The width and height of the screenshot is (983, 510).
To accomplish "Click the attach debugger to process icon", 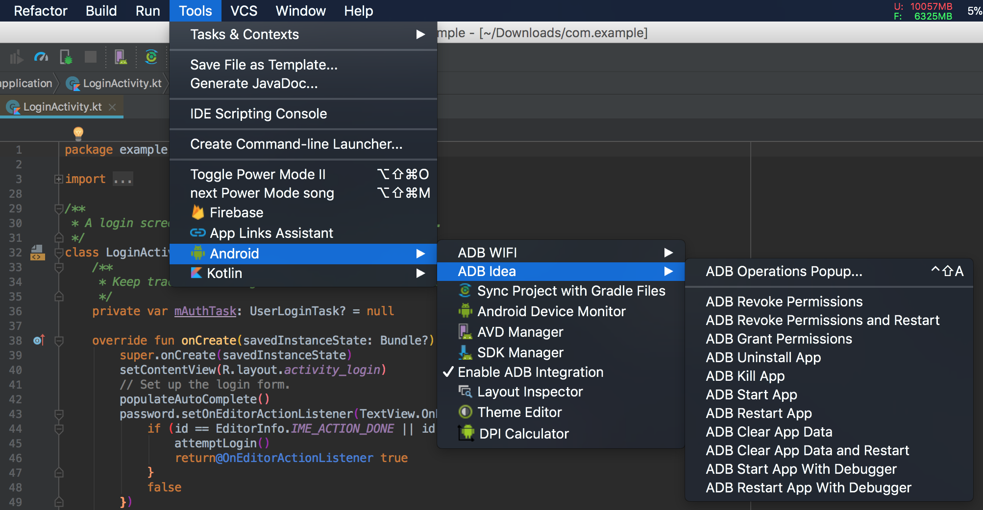I will [x=66, y=57].
